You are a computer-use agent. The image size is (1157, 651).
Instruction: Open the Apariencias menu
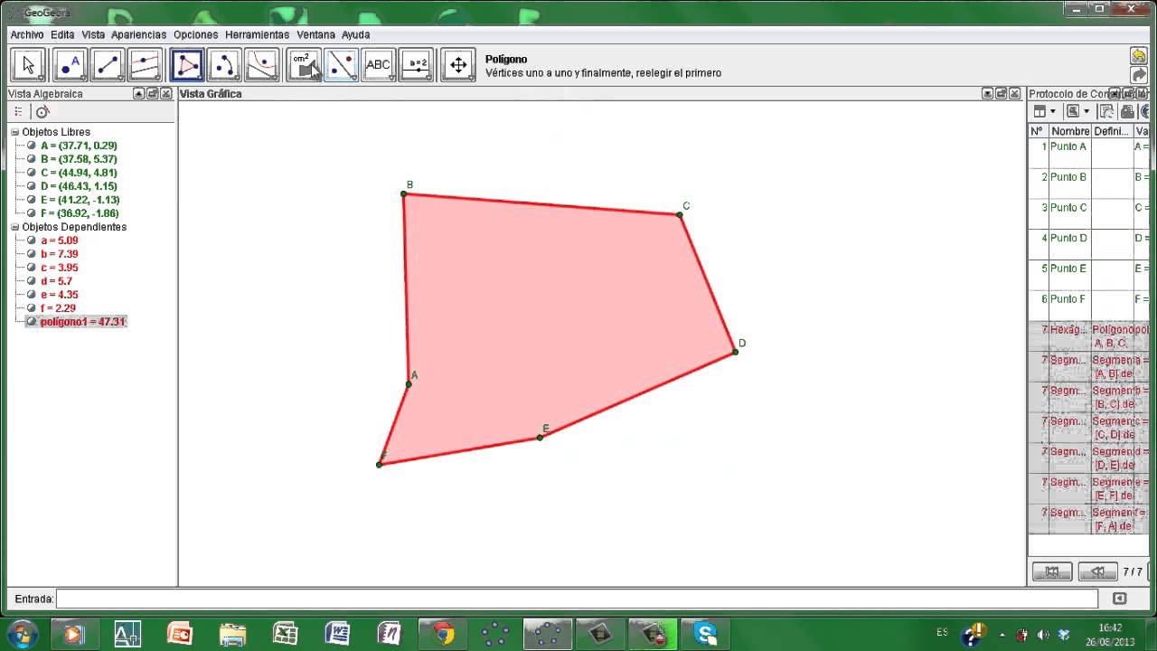139,34
